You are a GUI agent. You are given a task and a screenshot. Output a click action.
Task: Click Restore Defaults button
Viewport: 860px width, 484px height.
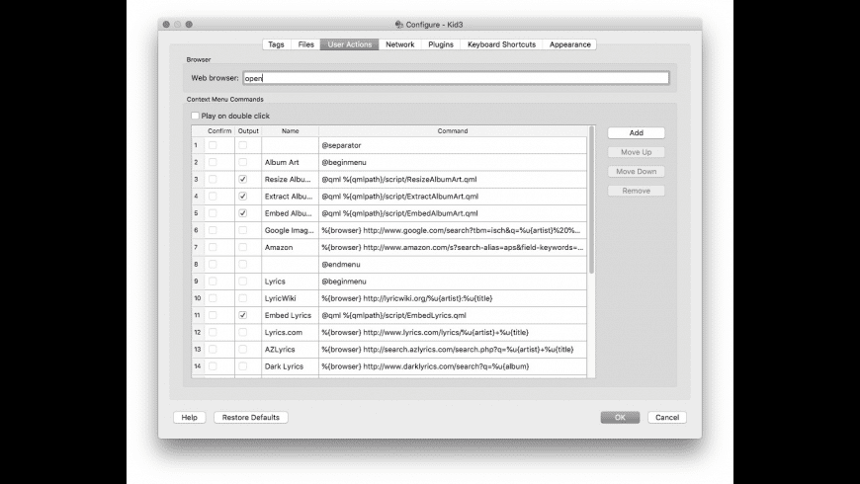tap(251, 417)
